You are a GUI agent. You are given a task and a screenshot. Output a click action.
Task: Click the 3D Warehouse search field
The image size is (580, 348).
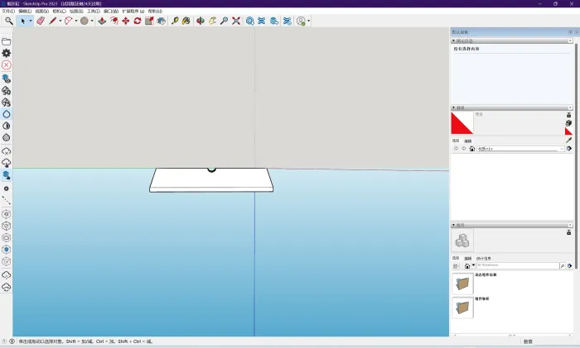pos(515,266)
